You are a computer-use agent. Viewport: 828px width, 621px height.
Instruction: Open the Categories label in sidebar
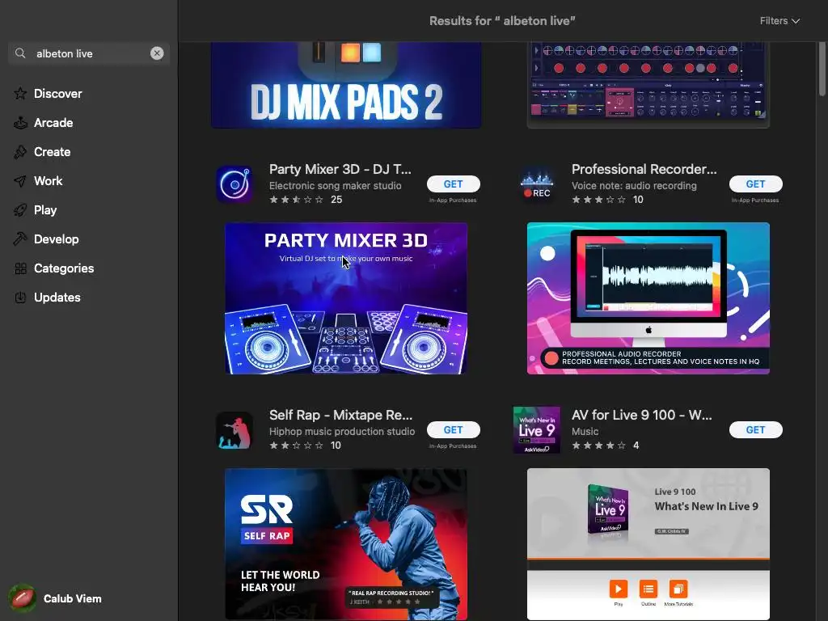pyautogui.click(x=64, y=268)
